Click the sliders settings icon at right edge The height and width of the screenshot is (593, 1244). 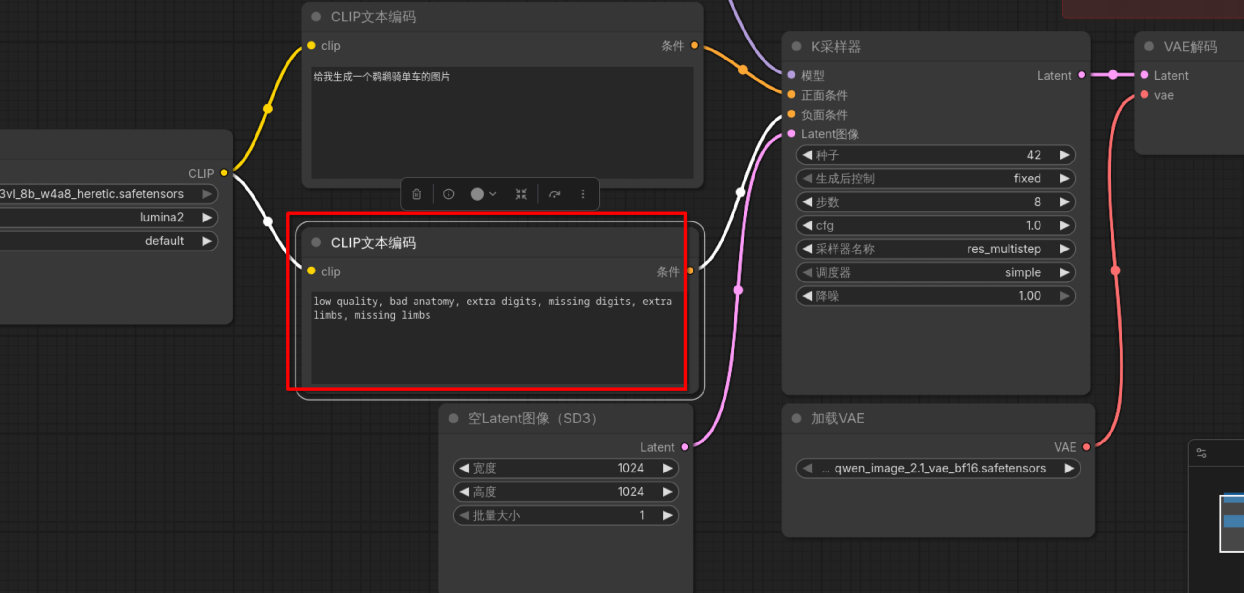1202,453
